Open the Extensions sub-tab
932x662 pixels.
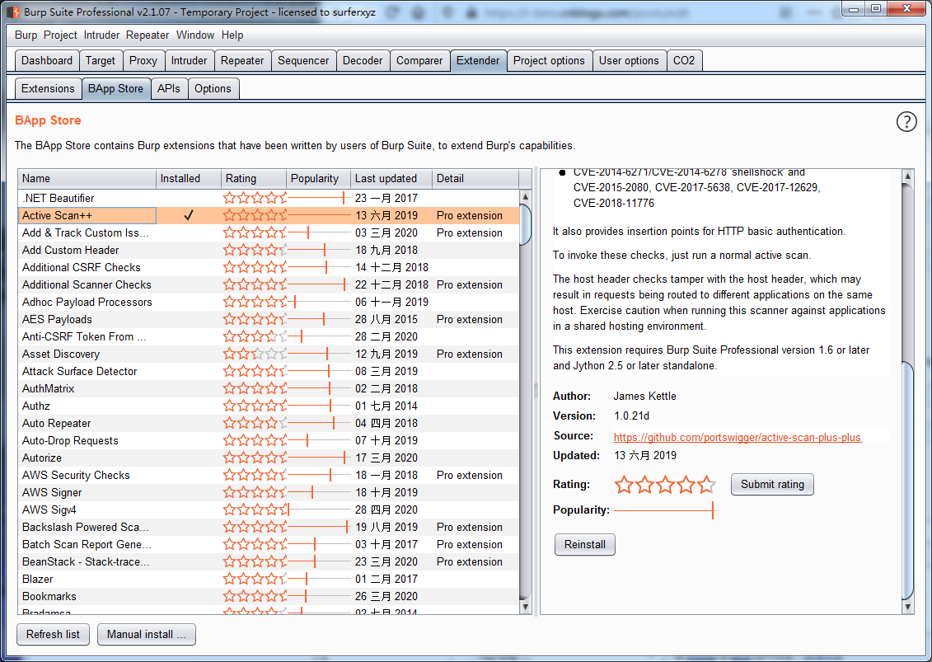(x=48, y=88)
